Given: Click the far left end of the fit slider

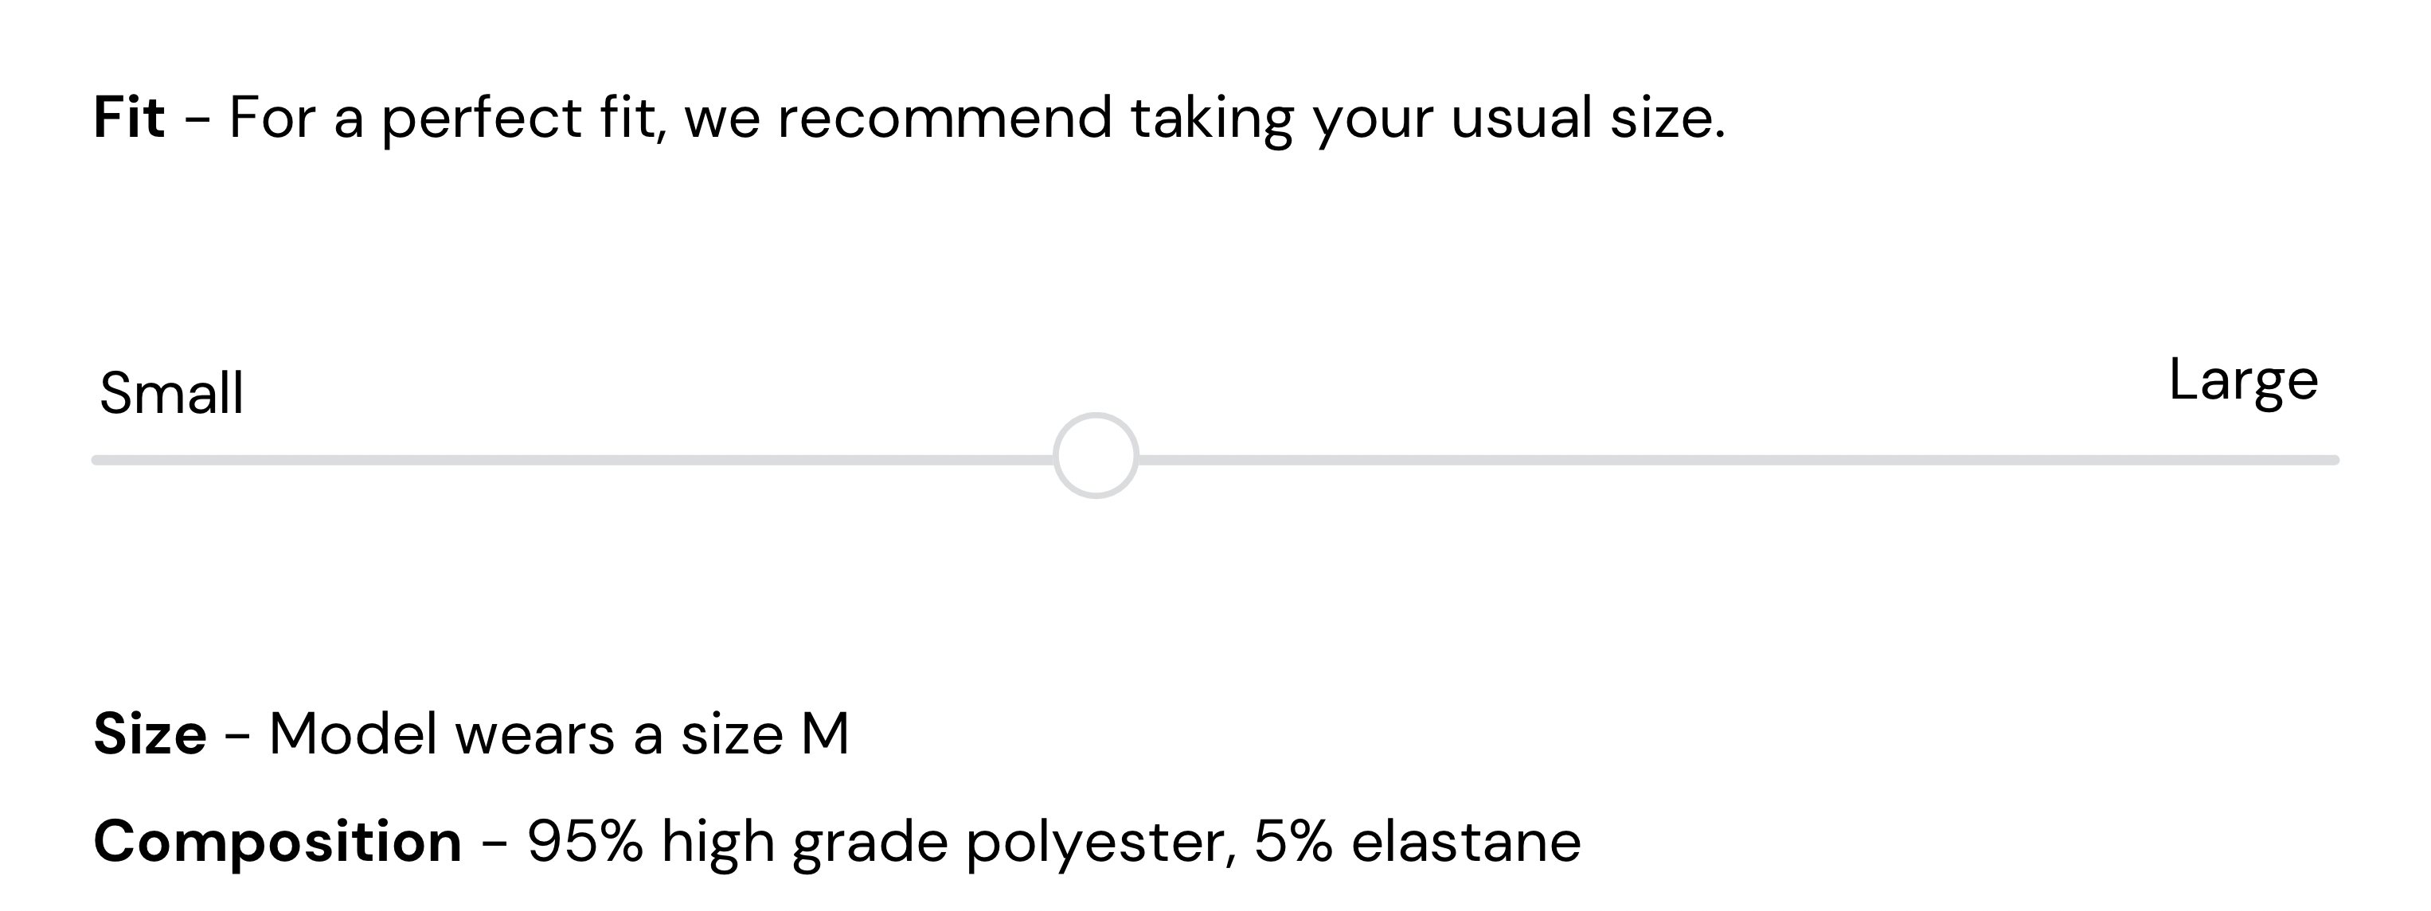Looking at the screenshot, I should coord(98,460).
